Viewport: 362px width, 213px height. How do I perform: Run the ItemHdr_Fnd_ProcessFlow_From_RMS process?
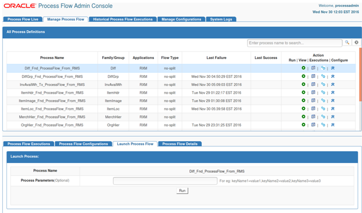click(303, 92)
